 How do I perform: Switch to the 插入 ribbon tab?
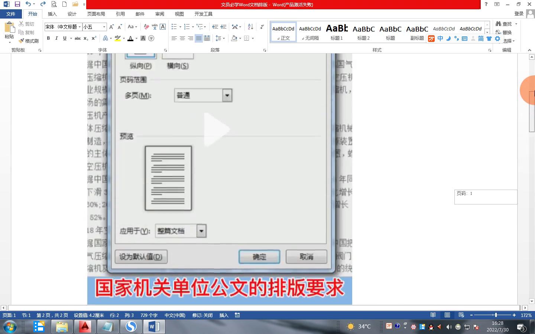pyautogui.click(x=52, y=14)
